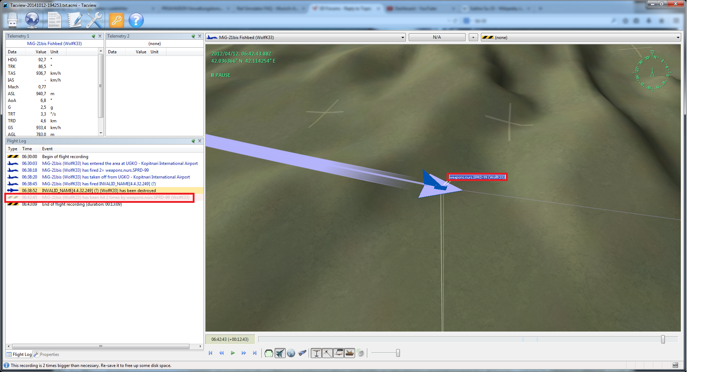Screen dimensions: 708x372
Task: Select 'Begin of flight recording' log entry
Action: [104, 157]
